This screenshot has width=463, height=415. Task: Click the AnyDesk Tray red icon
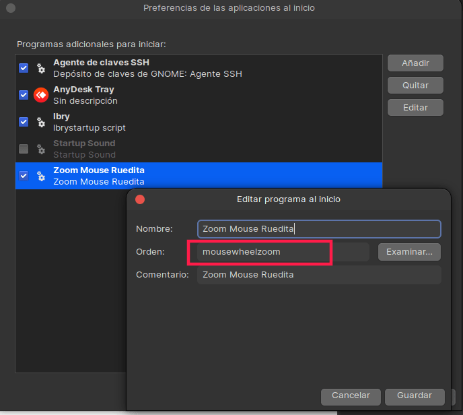pyautogui.click(x=41, y=95)
